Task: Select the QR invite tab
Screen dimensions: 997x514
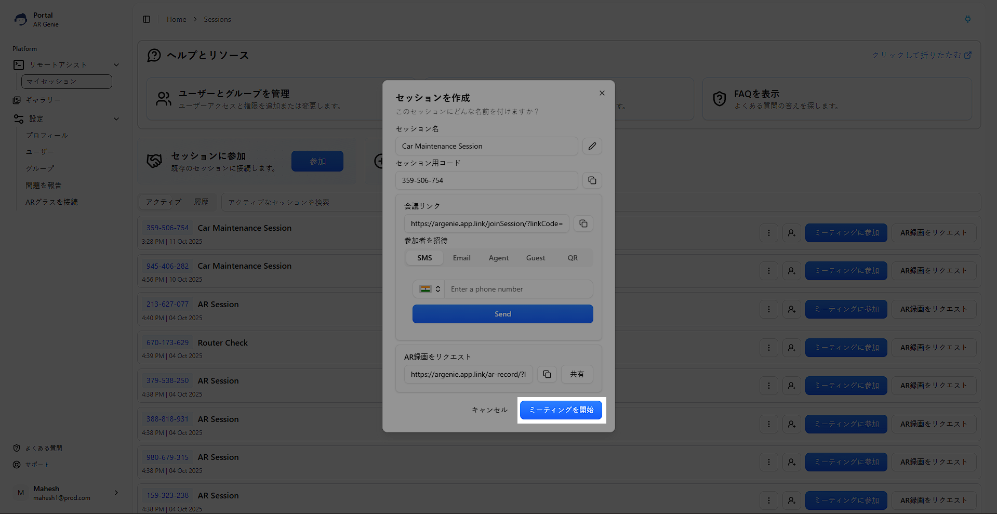Action: 573,258
